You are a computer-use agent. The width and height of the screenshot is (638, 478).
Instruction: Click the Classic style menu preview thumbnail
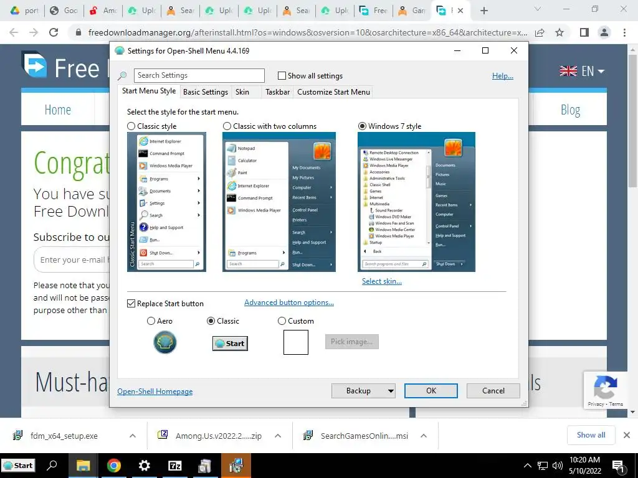[166, 202]
